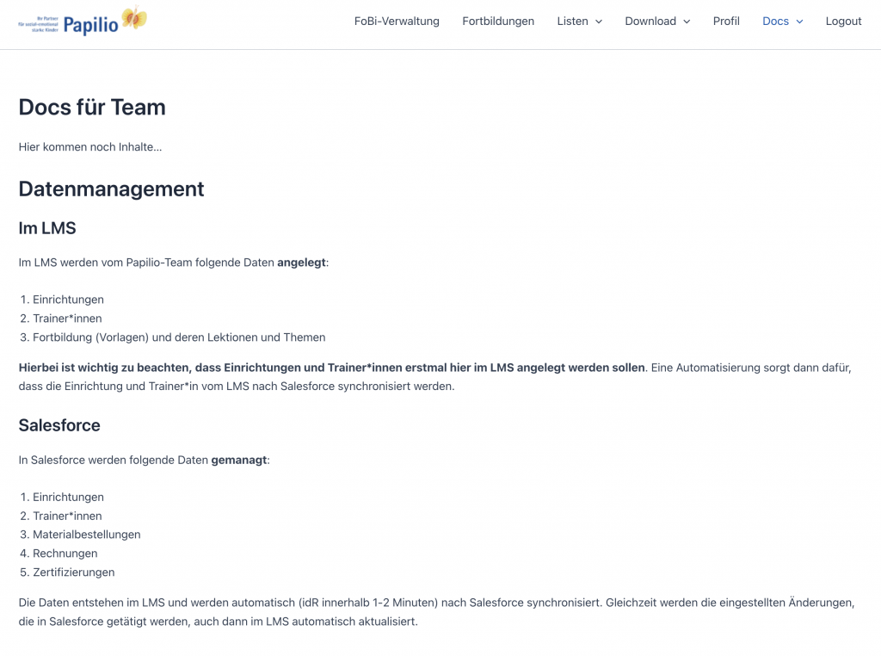Click 'Einrichtungen' in the Salesforce list
This screenshot has height=656, width=881.
(68, 497)
